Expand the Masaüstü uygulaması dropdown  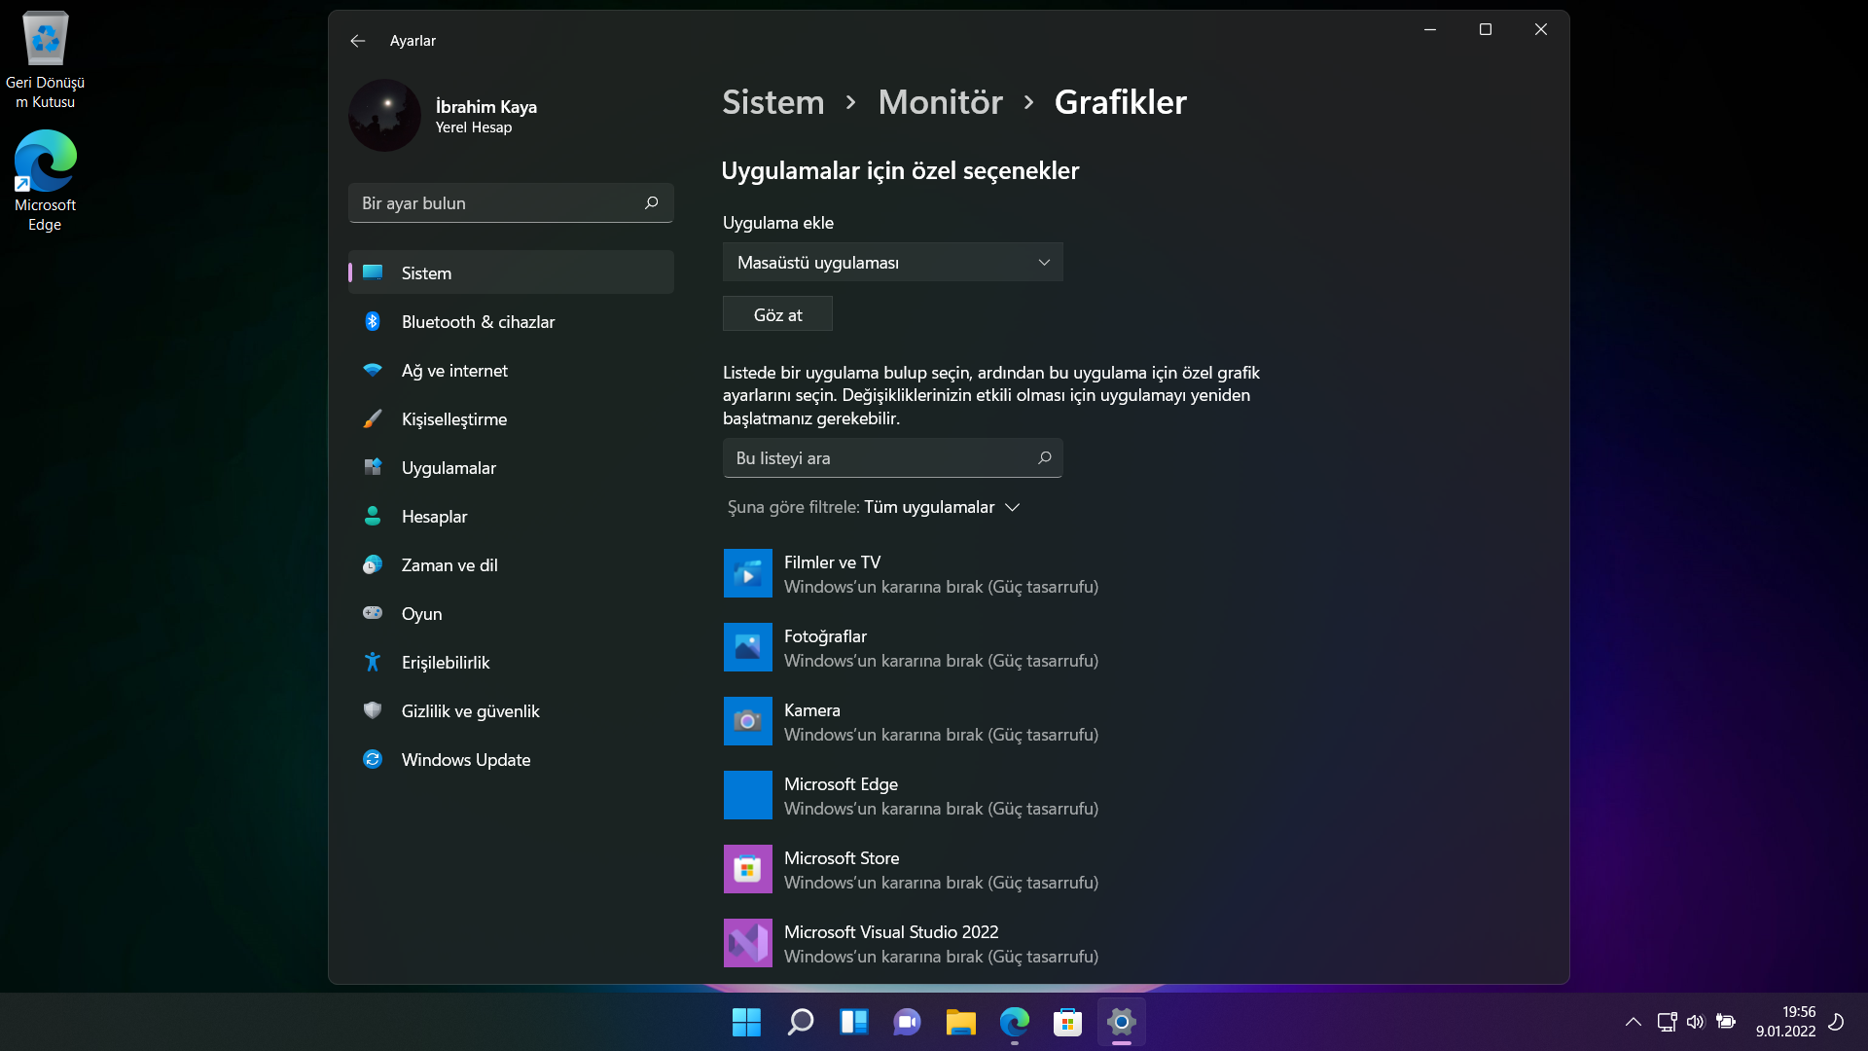coord(892,262)
